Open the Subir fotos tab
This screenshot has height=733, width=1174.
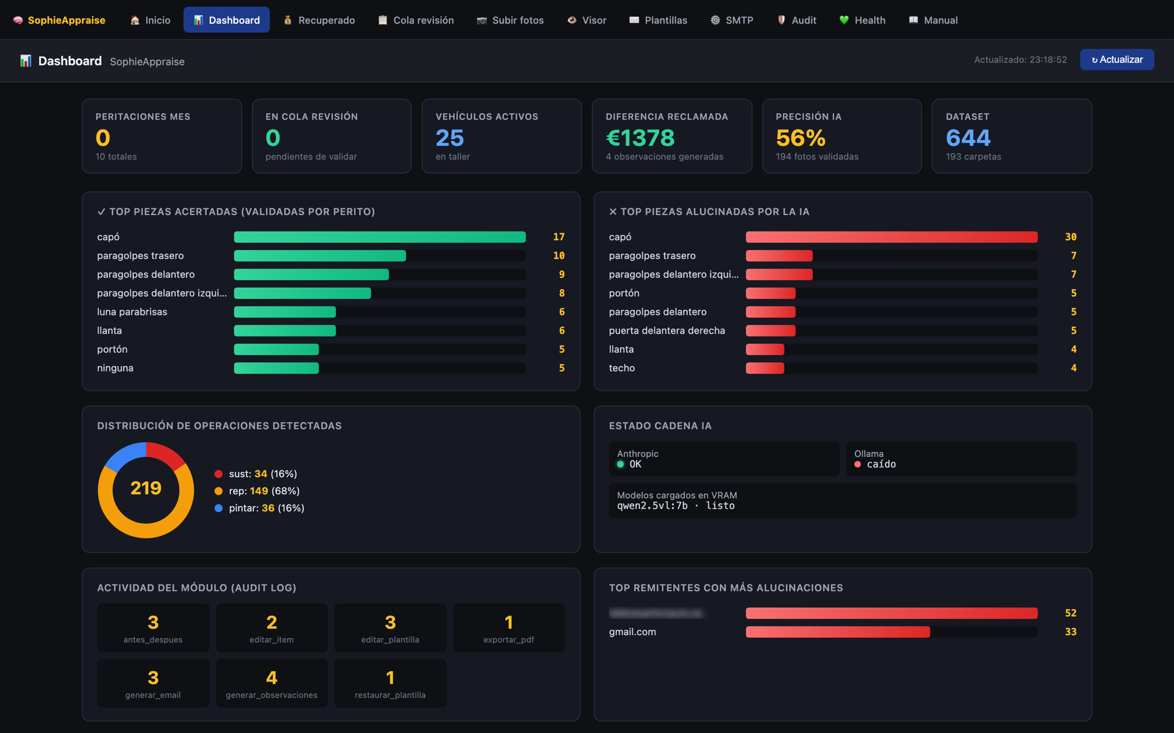[x=511, y=20]
